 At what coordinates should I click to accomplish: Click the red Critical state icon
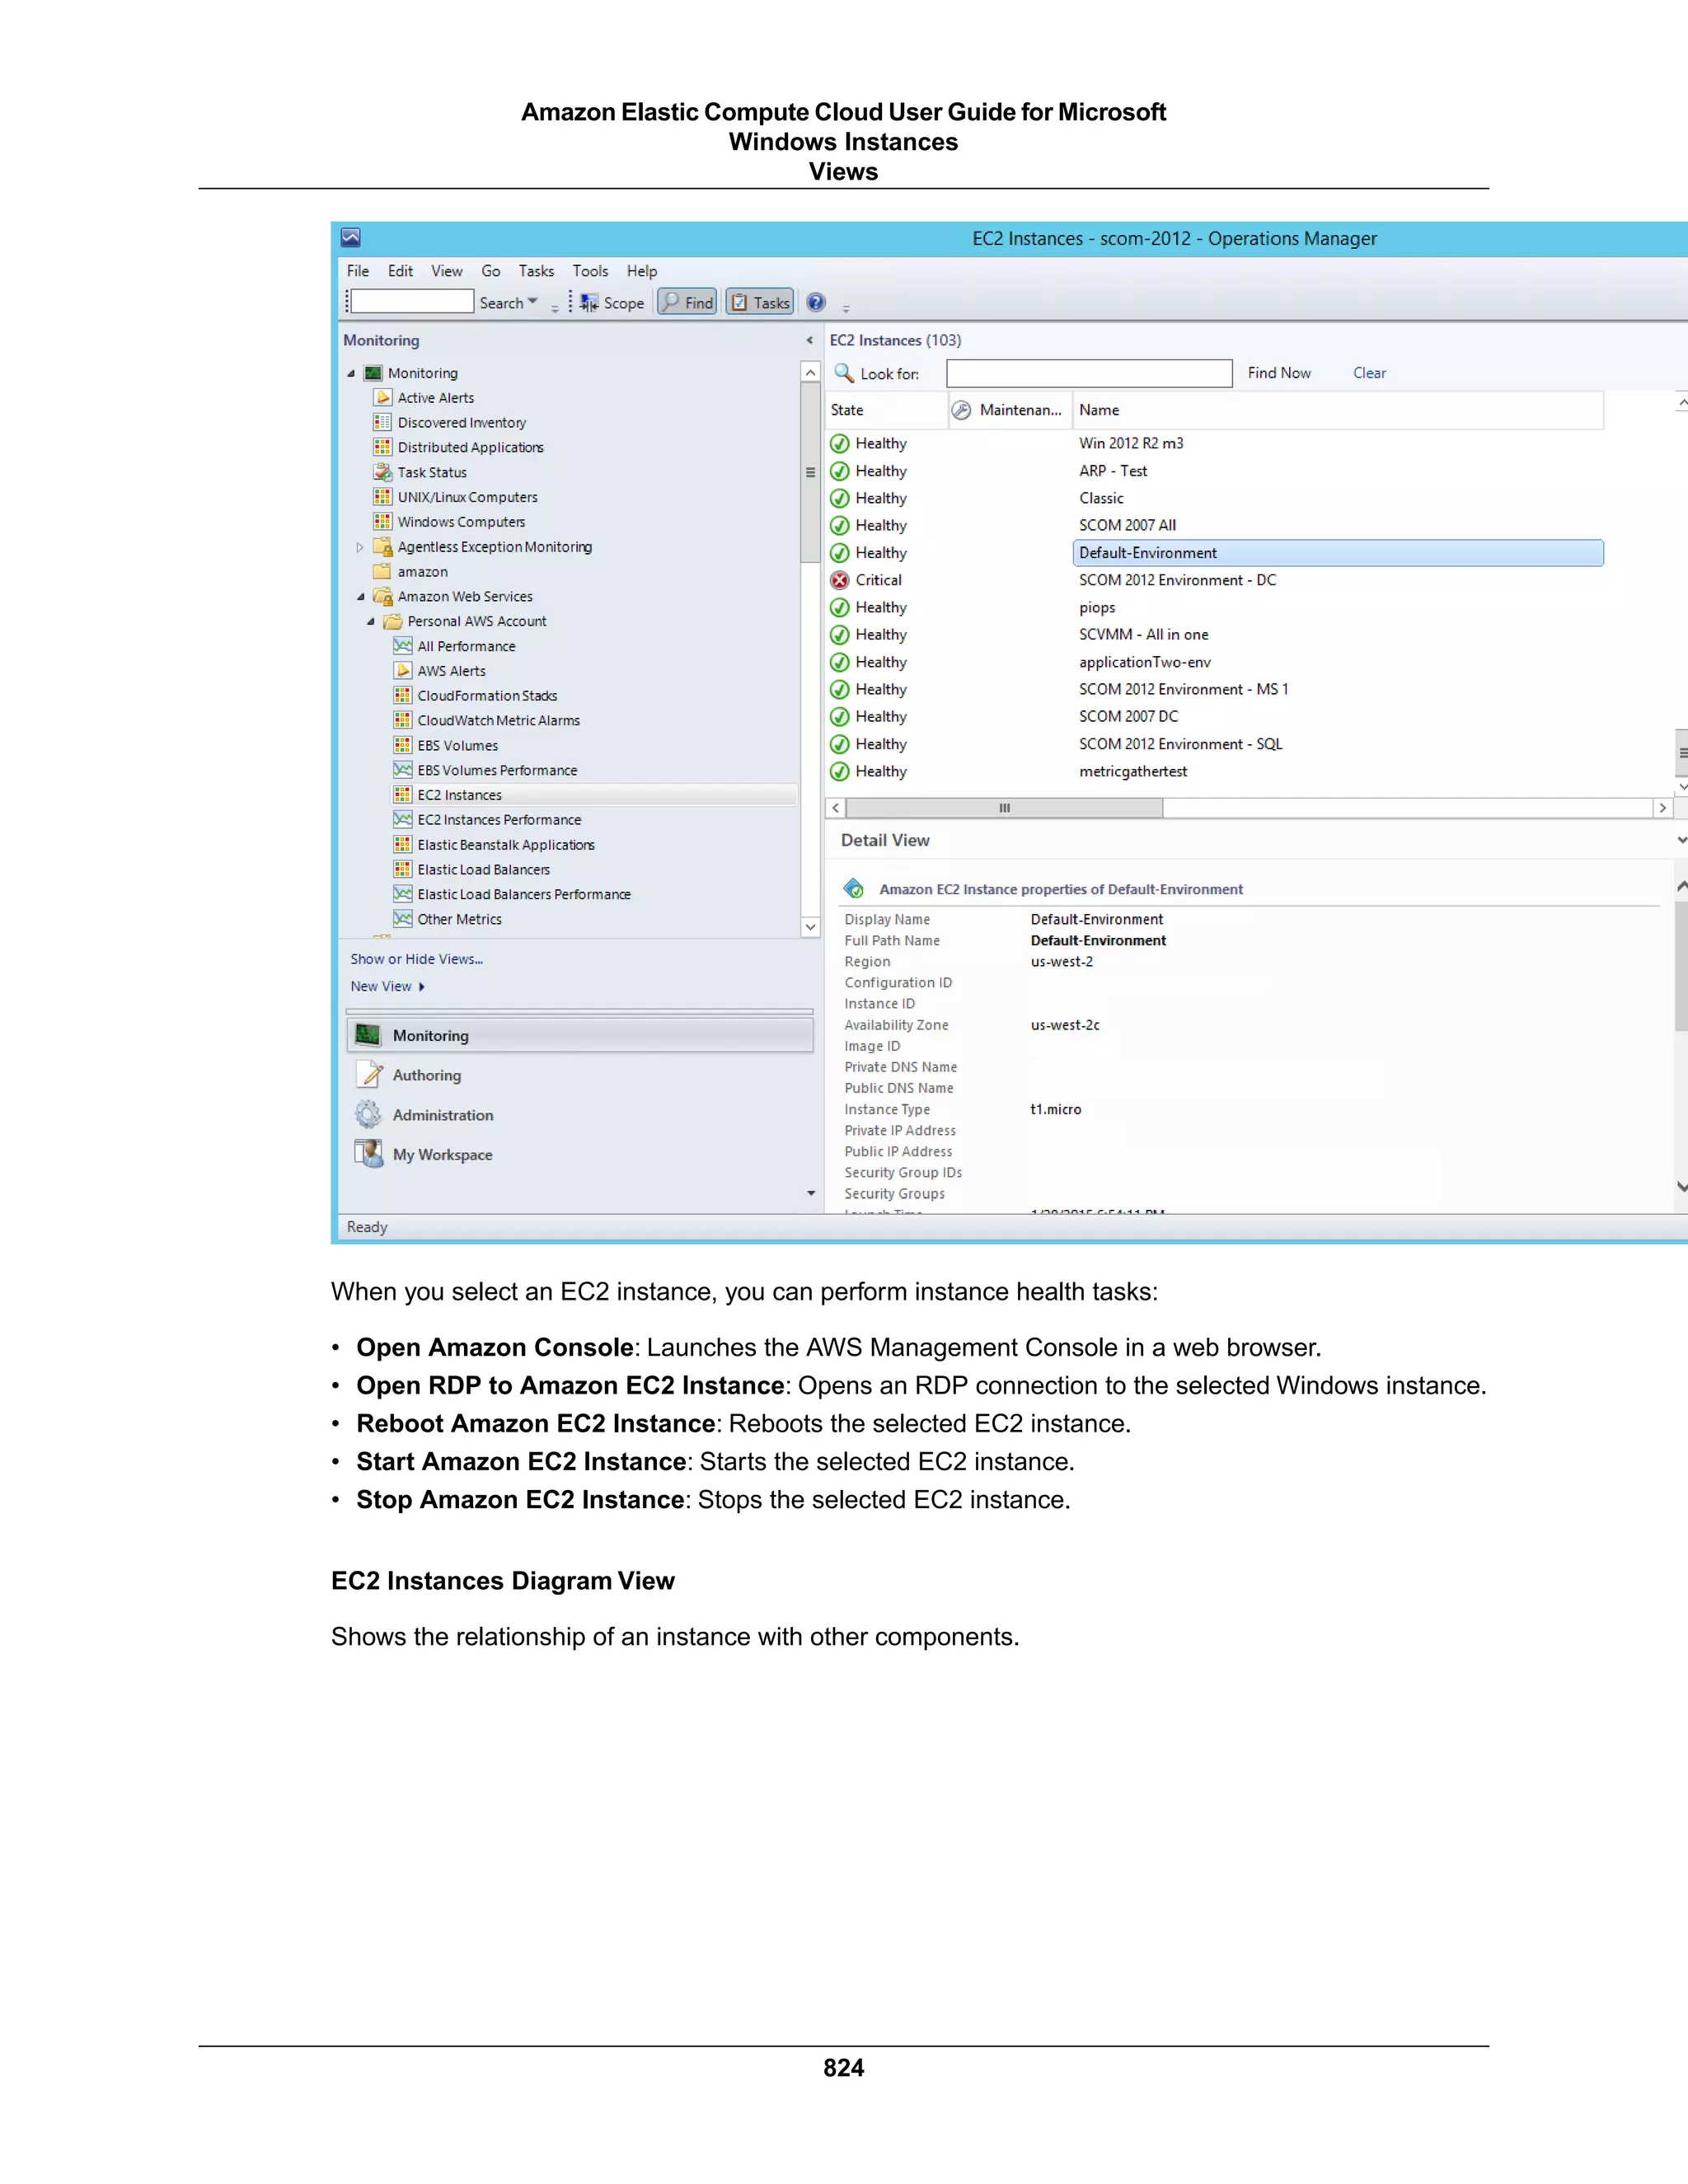[x=840, y=580]
